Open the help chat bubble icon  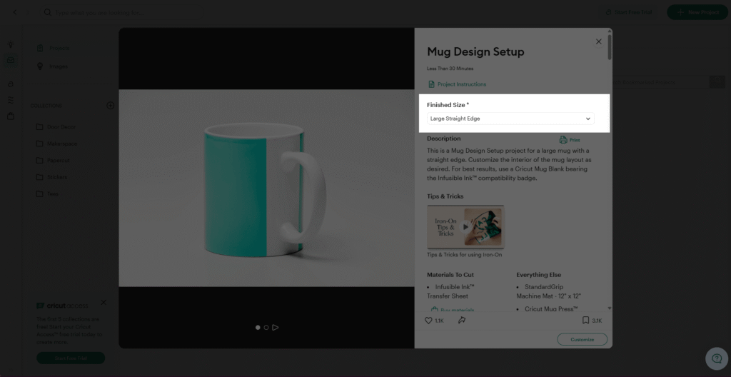click(x=717, y=358)
